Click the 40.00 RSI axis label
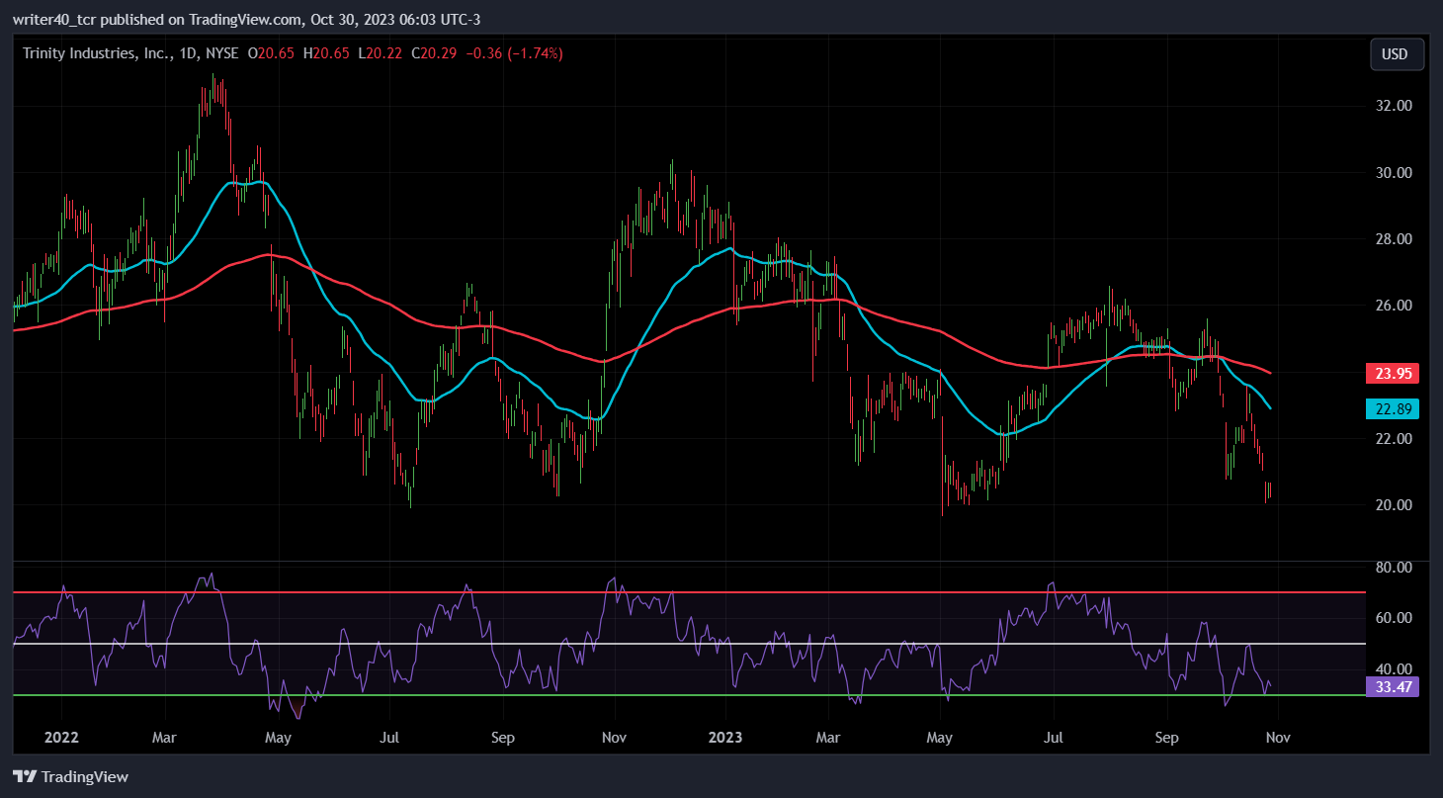The image size is (1443, 798). (1394, 669)
